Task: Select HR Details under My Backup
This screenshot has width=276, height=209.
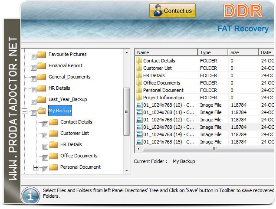Action: 71,144
